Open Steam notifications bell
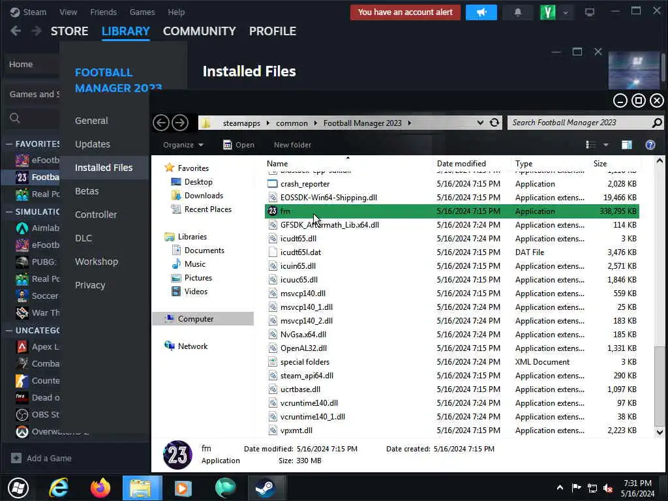 click(517, 12)
